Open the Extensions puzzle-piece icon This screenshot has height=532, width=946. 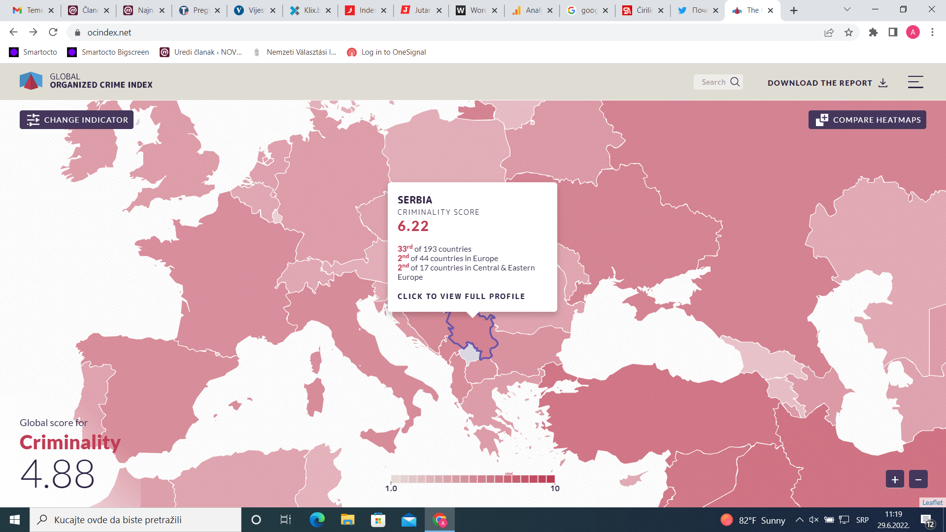[873, 32]
